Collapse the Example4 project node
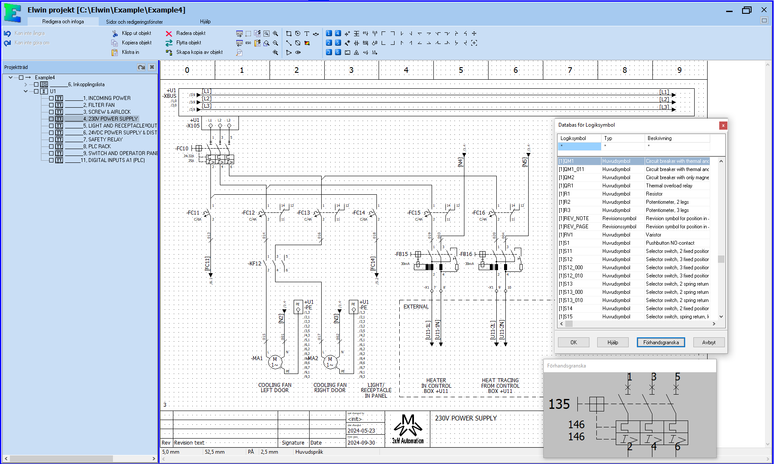Screen dimensions: 774x464 point(10,78)
